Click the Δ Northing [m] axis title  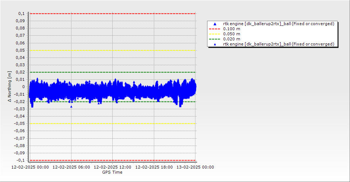pyautogui.click(x=10, y=87)
